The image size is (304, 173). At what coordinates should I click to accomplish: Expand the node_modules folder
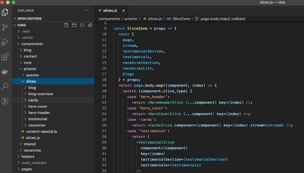tap(34, 163)
